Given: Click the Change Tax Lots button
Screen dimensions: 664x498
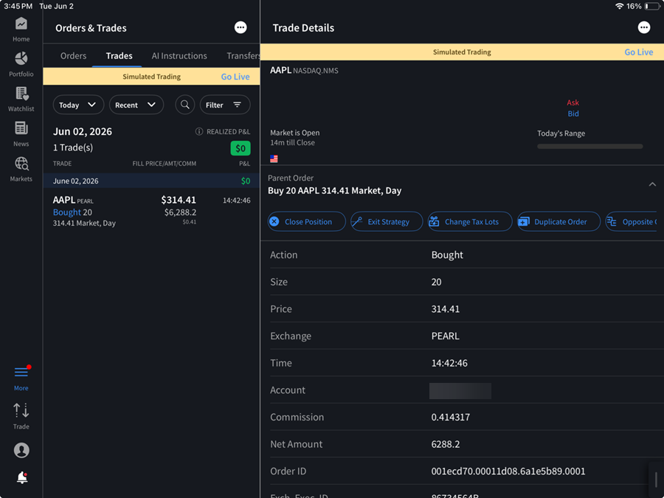Looking at the screenshot, I should 470,221.
